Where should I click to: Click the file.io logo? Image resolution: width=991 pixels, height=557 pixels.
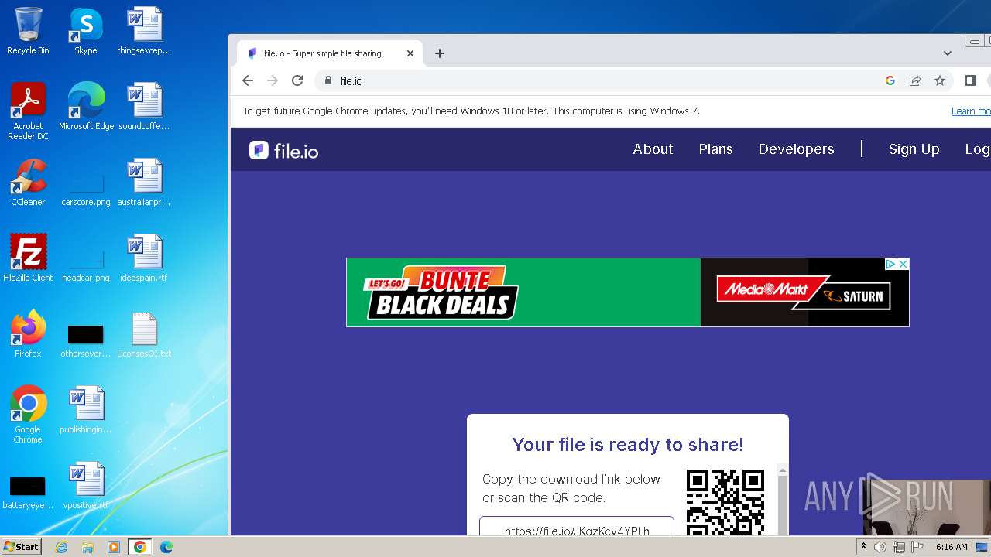point(284,150)
